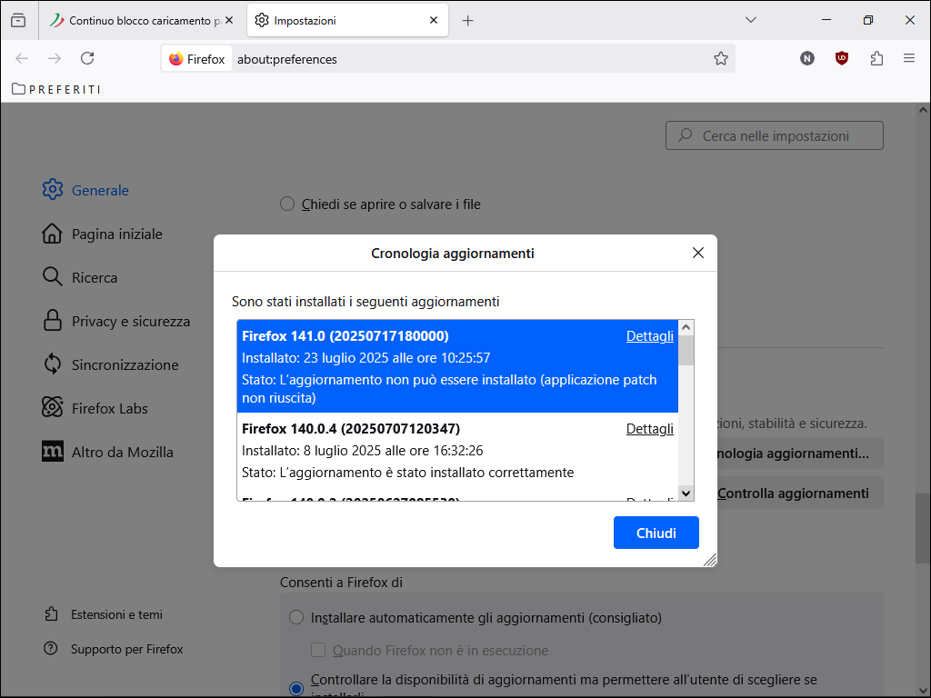
Task: Click the update list scroll-down arrow
Action: (x=686, y=494)
